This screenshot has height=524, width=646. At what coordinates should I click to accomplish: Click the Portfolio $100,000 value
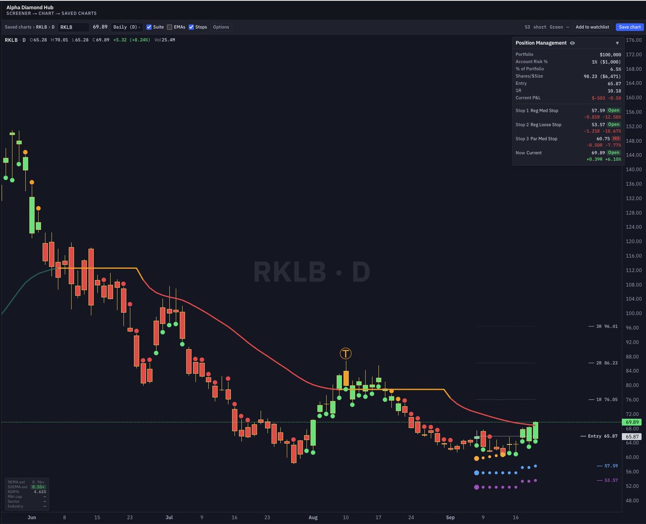tap(610, 54)
